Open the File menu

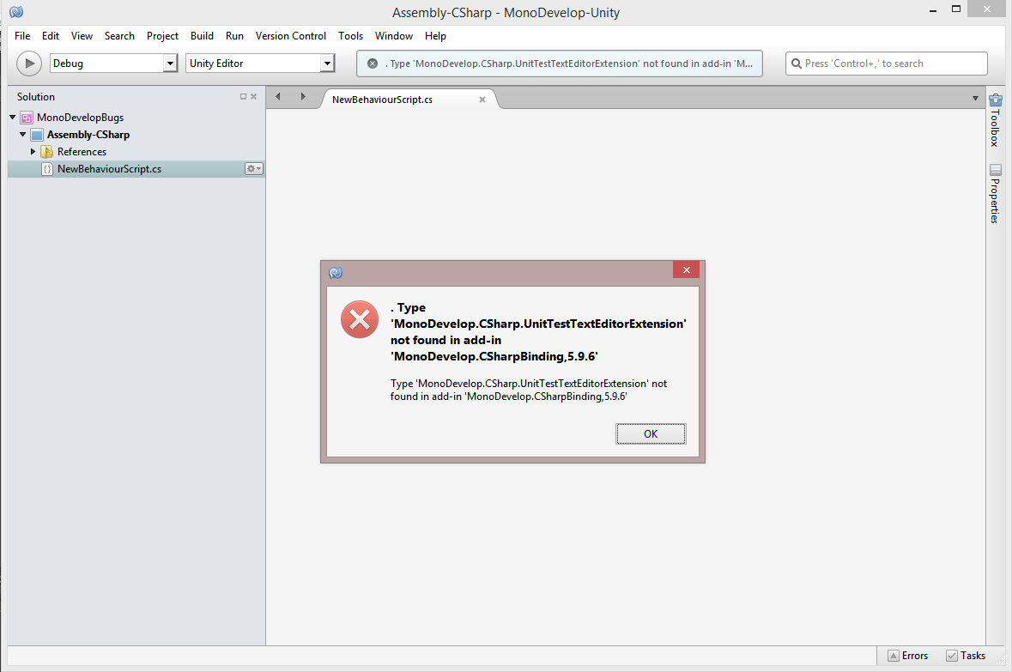pyautogui.click(x=22, y=36)
